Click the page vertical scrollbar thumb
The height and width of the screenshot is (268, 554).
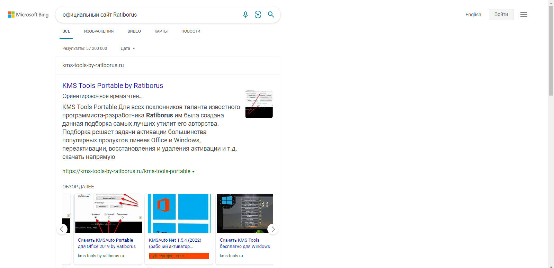point(551,51)
